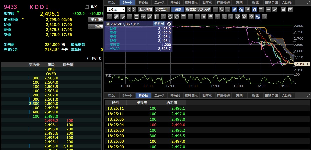This screenshot has width=311, height=150.
Task: Select the single horizontal line tool
Action: click(190, 17)
